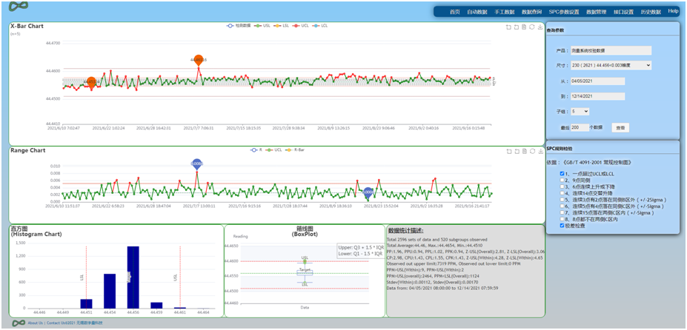Viewport: 687px width, 330px height.
Task: Enable rule 3 6点连续上升或下降
Action: [x=562, y=186]
